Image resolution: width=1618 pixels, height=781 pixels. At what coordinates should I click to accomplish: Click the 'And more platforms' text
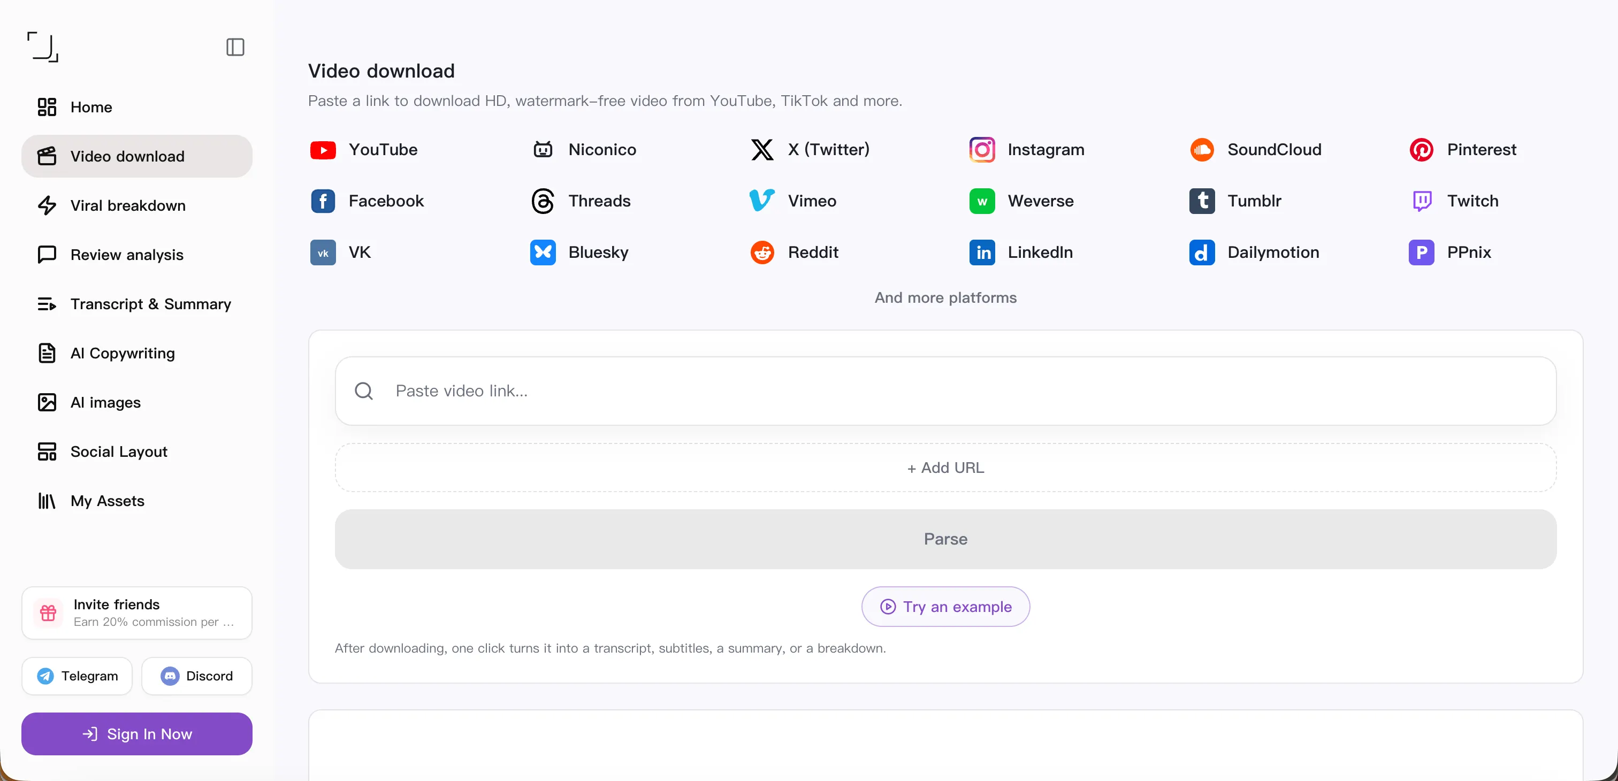tap(945, 297)
